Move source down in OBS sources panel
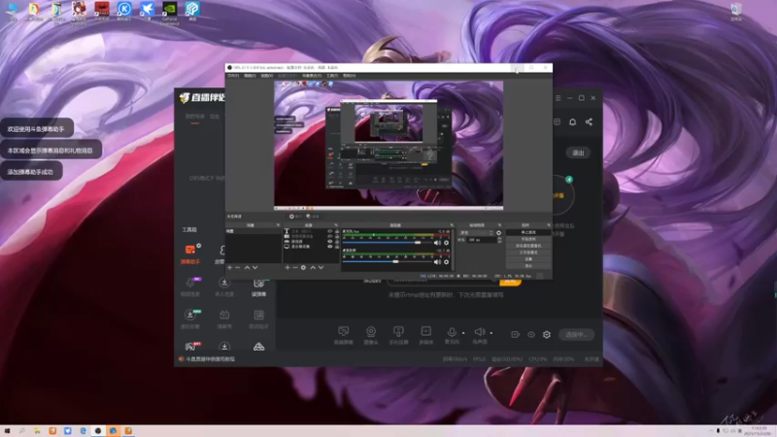Viewport: 777px width, 437px height. pyautogui.click(x=321, y=268)
